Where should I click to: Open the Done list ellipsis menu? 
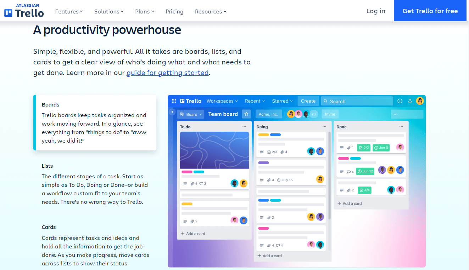[401, 127]
